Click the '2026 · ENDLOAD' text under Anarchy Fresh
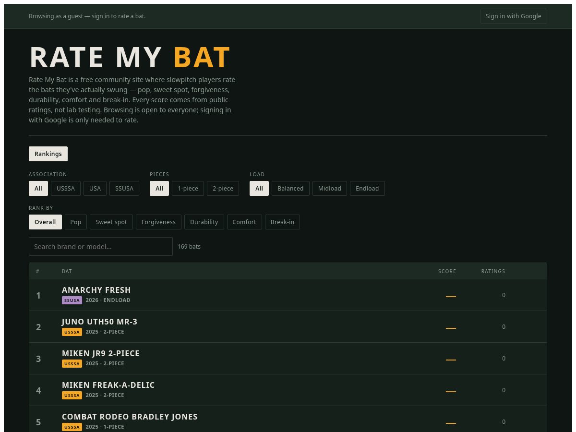 (x=108, y=300)
